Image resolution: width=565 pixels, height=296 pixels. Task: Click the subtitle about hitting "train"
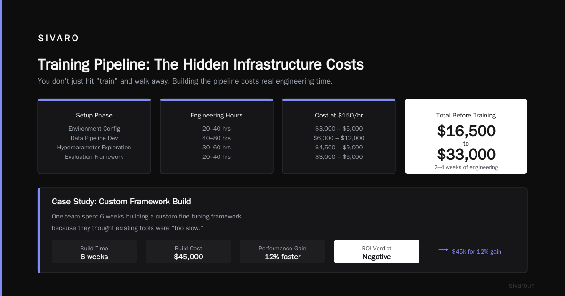click(x=185, y=81)
